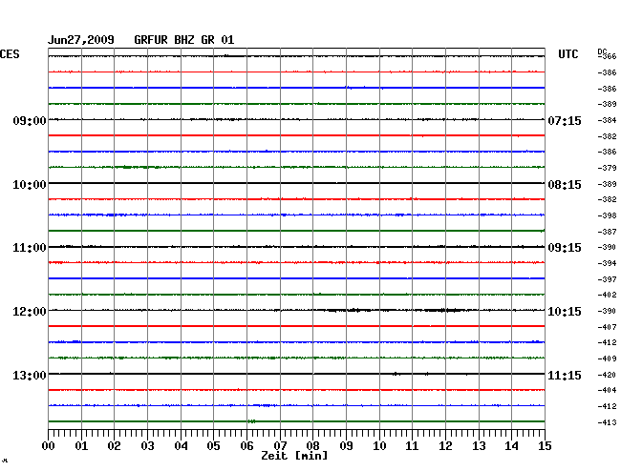Image resolution: width=621 pixels, height=471 pixels.
Task: Click the 11:00 local time label
Action: click(x=30, y=248)
